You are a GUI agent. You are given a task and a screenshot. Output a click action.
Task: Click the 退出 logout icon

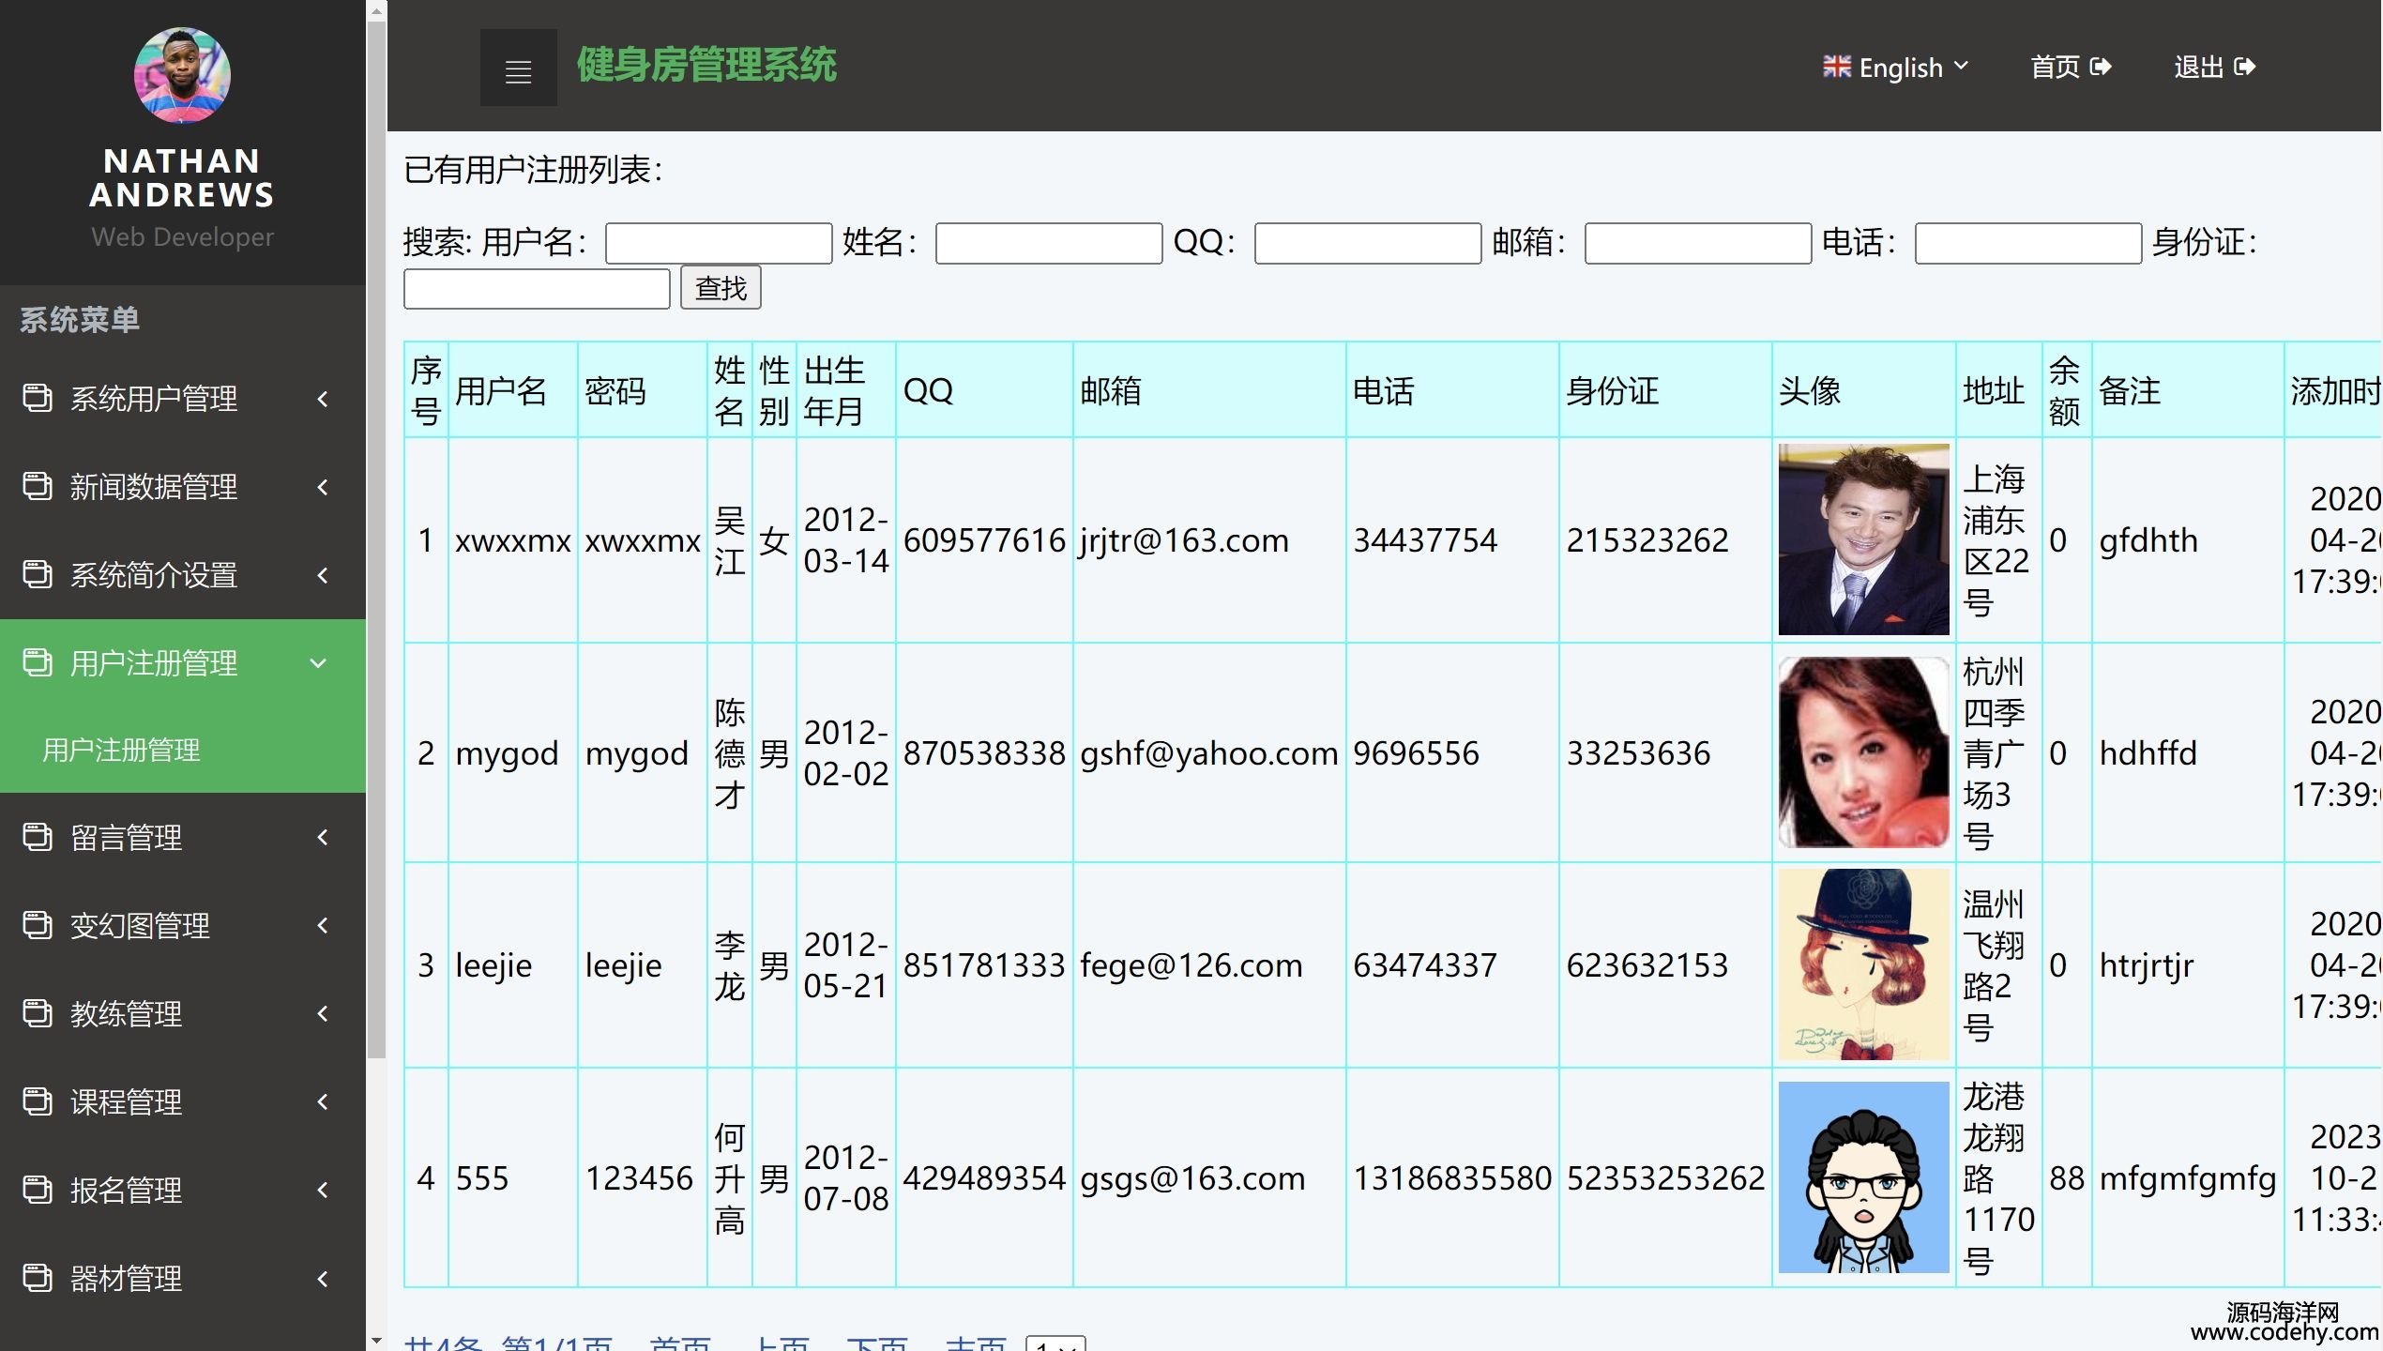[x=2245, y=67]
